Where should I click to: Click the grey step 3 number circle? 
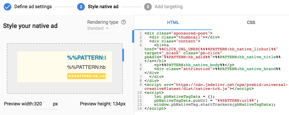tap(147, 6)
